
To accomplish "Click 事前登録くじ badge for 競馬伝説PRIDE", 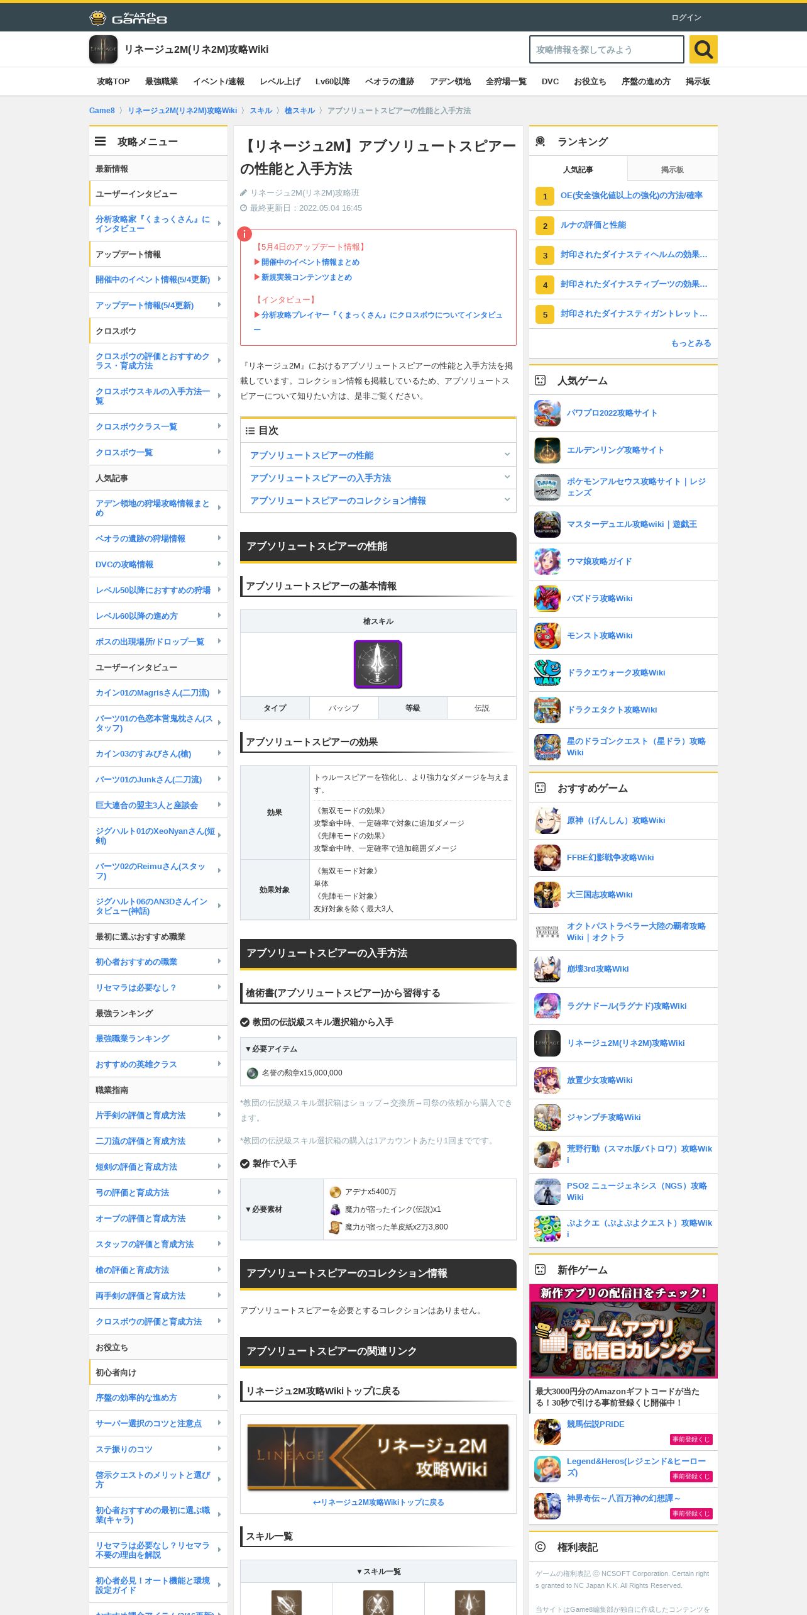I will (691, 1440).
